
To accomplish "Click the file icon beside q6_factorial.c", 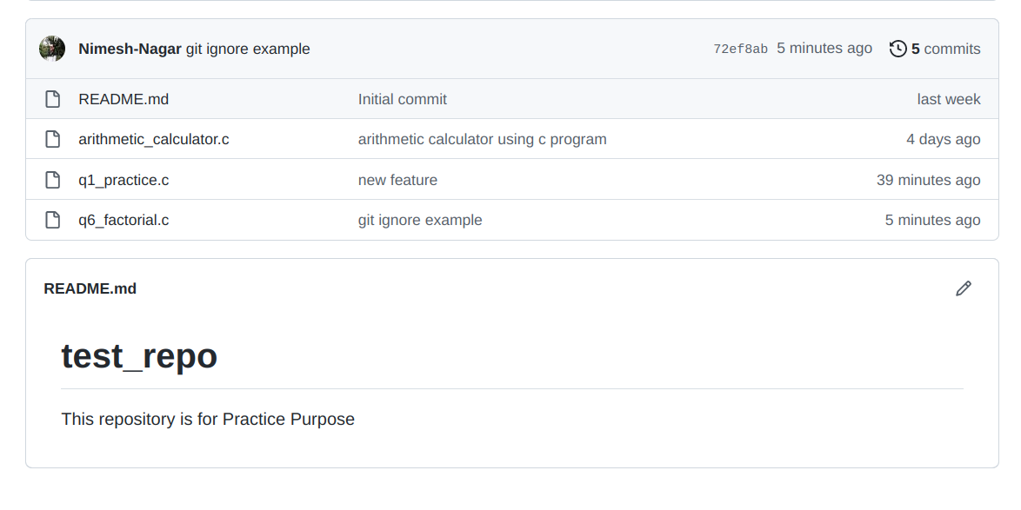I will (53, 220).
